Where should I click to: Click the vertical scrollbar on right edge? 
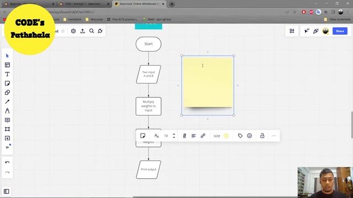click(352, 124)
